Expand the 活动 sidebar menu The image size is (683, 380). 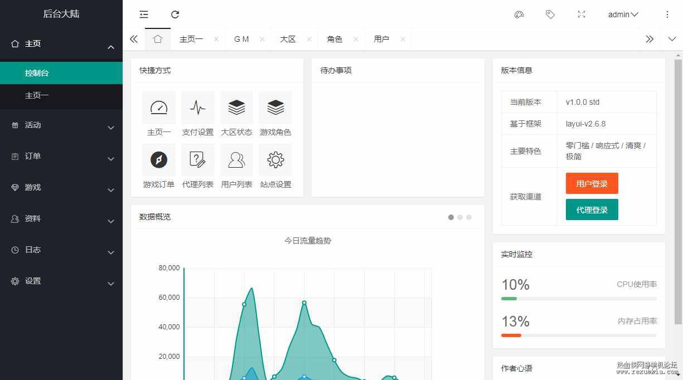pos(61,125)
